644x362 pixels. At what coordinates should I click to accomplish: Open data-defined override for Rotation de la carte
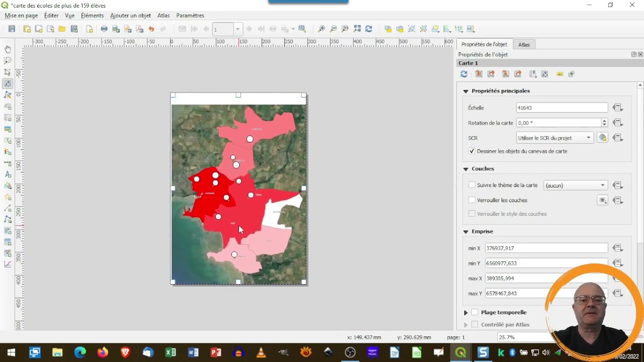pyautogui.click(x=618, y=123)
